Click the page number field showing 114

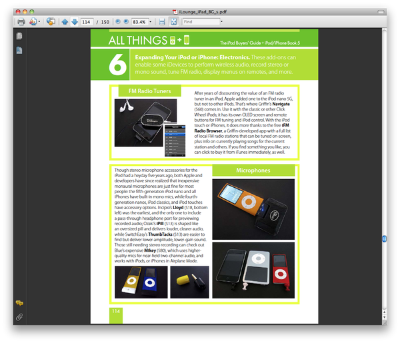tap(87, 22)
